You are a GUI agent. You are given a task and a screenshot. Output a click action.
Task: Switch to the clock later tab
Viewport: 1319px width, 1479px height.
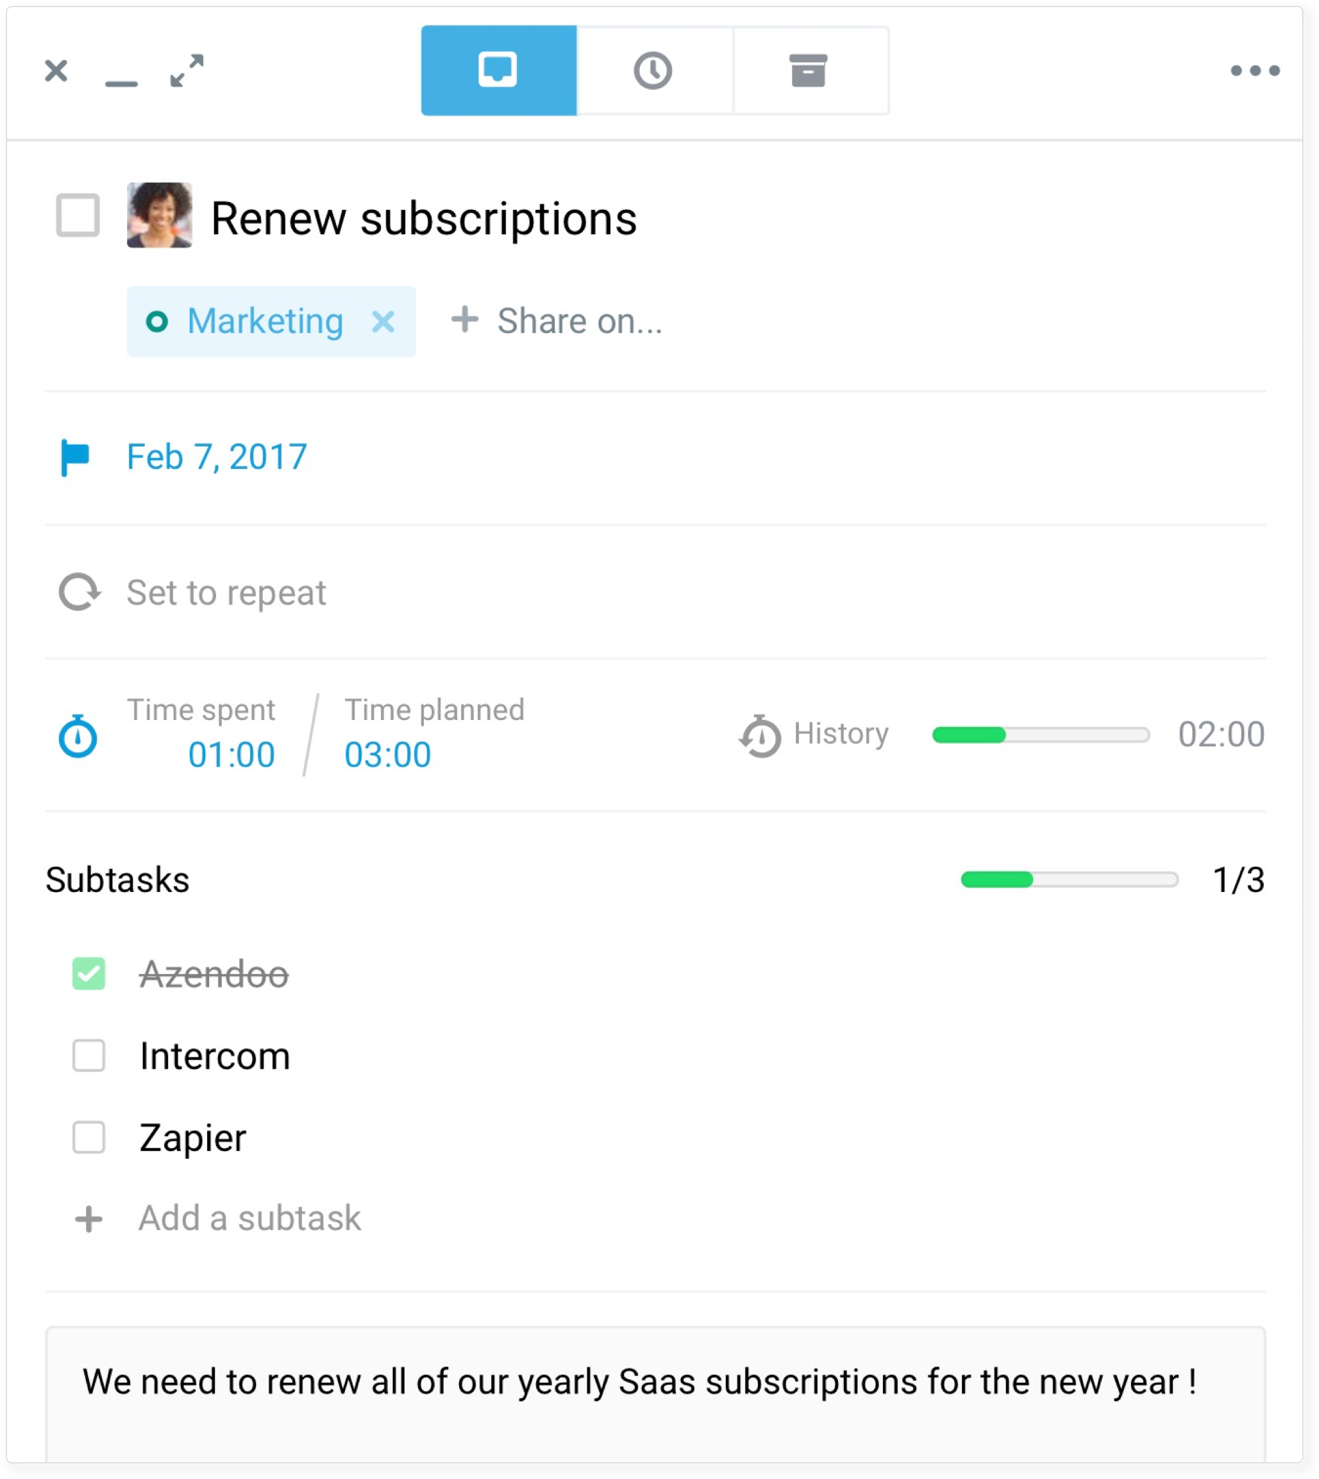(655, 71)
